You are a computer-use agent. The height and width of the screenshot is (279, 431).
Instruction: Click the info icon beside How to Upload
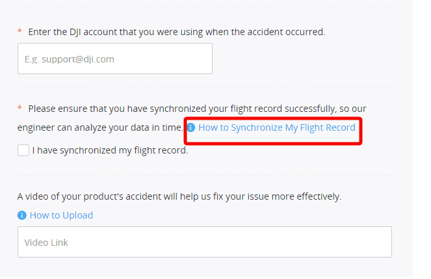[22, 215]
